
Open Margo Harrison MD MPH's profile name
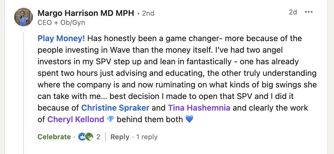86,13
